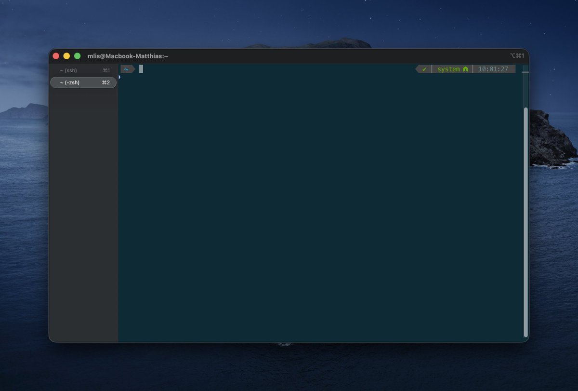Click the ⌥⌘1 window shortcut indicator

(517, 56)
